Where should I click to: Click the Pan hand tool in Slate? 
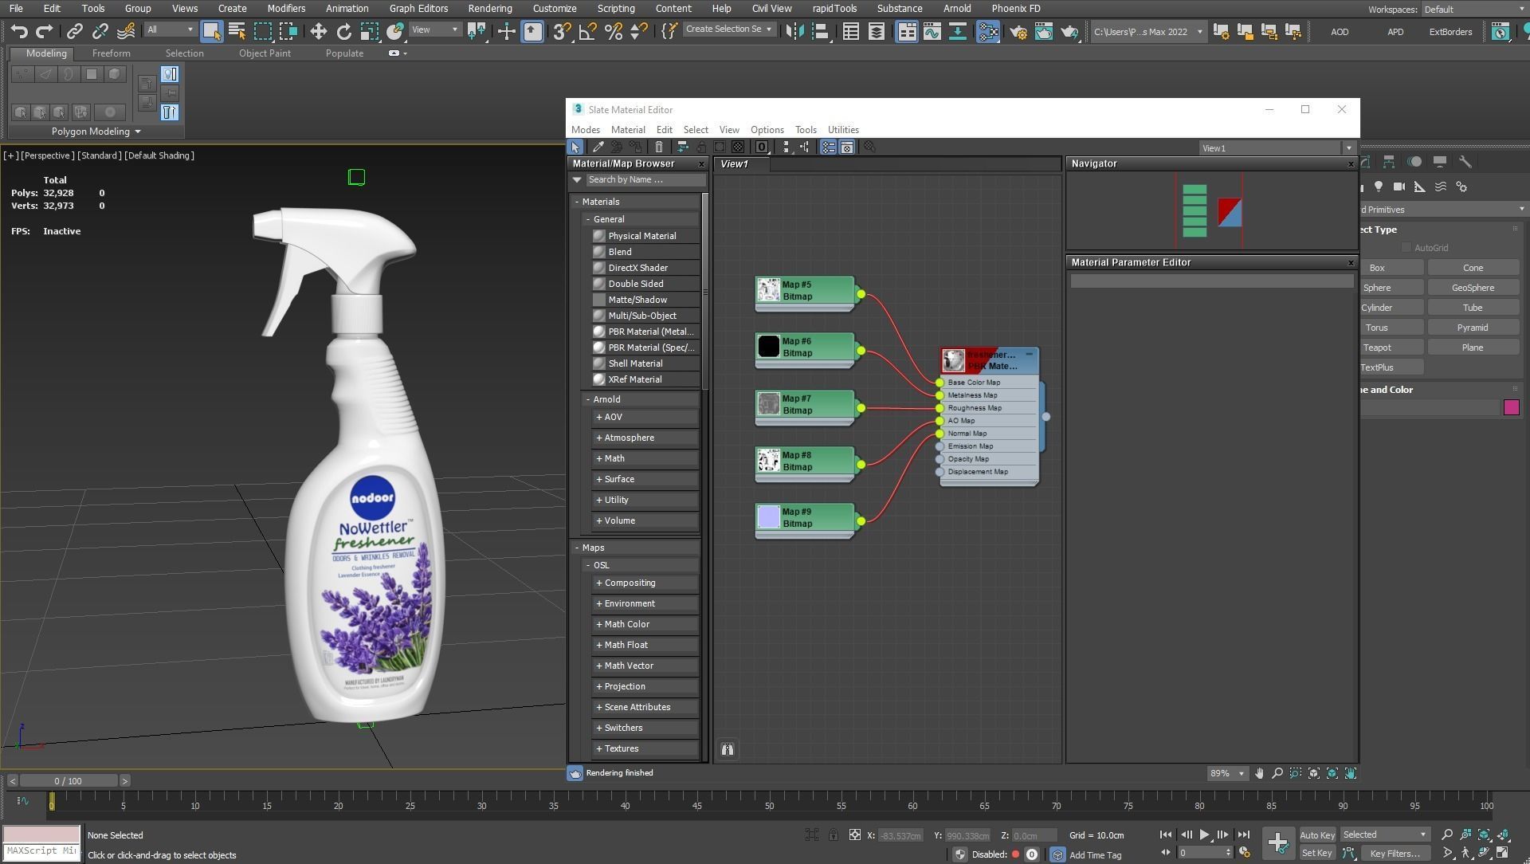(x=1259, y=773)
